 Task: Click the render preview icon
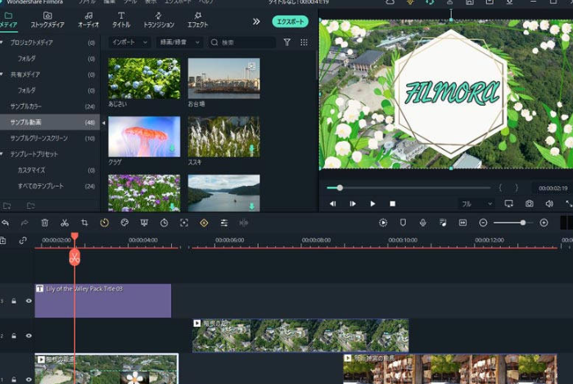pos(383,223)
